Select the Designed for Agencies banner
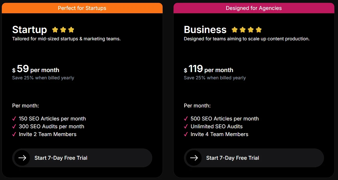 click(x=254, y=8)
